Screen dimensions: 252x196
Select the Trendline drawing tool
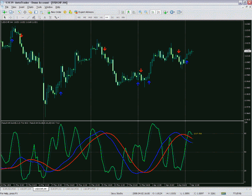[28, 17]
